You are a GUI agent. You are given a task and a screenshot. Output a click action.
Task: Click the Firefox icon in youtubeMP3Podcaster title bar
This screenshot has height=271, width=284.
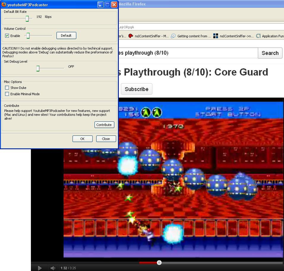[4, 4]
